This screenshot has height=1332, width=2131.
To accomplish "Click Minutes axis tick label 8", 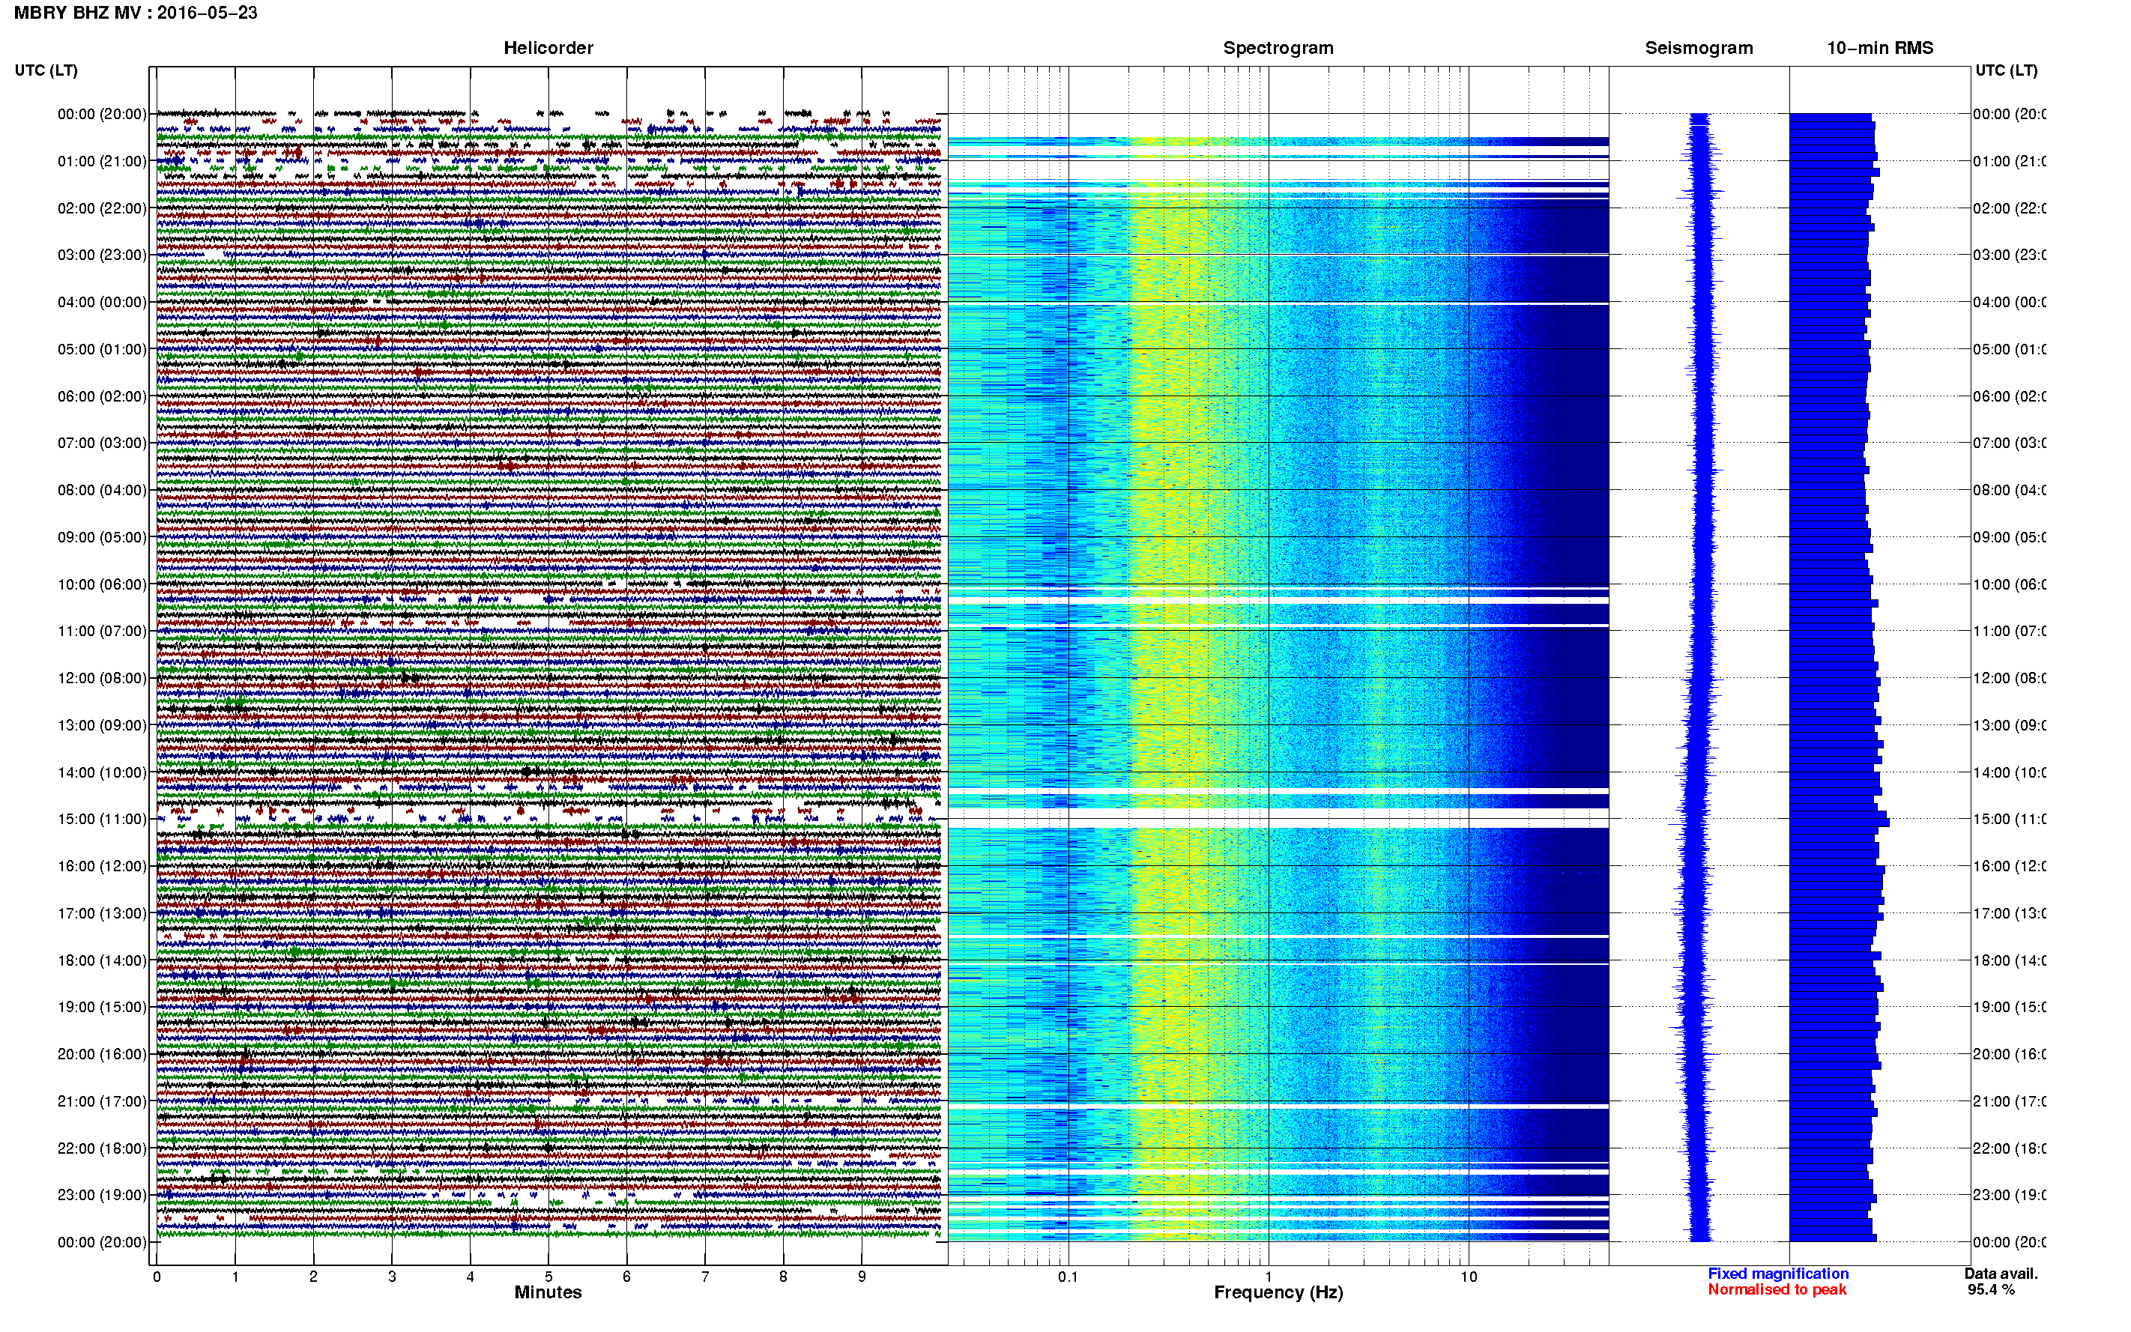I will pos(783,1277).
